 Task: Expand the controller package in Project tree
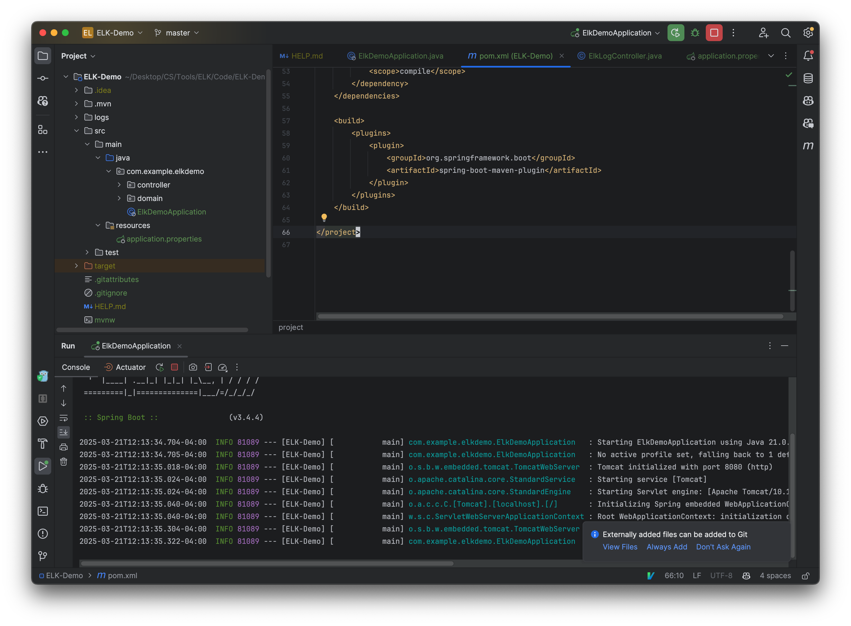(119, 185)
